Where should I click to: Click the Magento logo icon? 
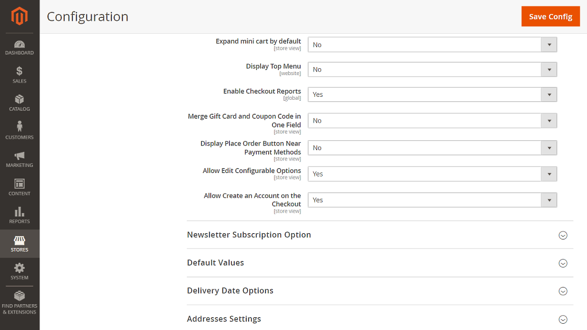19,16
